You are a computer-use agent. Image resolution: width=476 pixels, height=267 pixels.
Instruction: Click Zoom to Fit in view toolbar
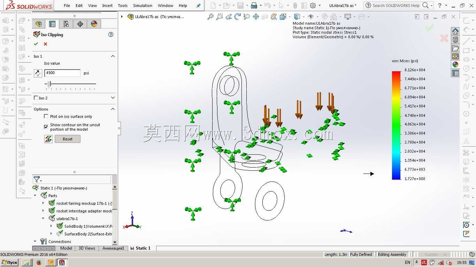(x=210, y=16)
